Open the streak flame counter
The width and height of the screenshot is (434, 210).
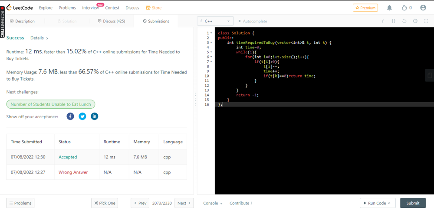click(407, 8)
